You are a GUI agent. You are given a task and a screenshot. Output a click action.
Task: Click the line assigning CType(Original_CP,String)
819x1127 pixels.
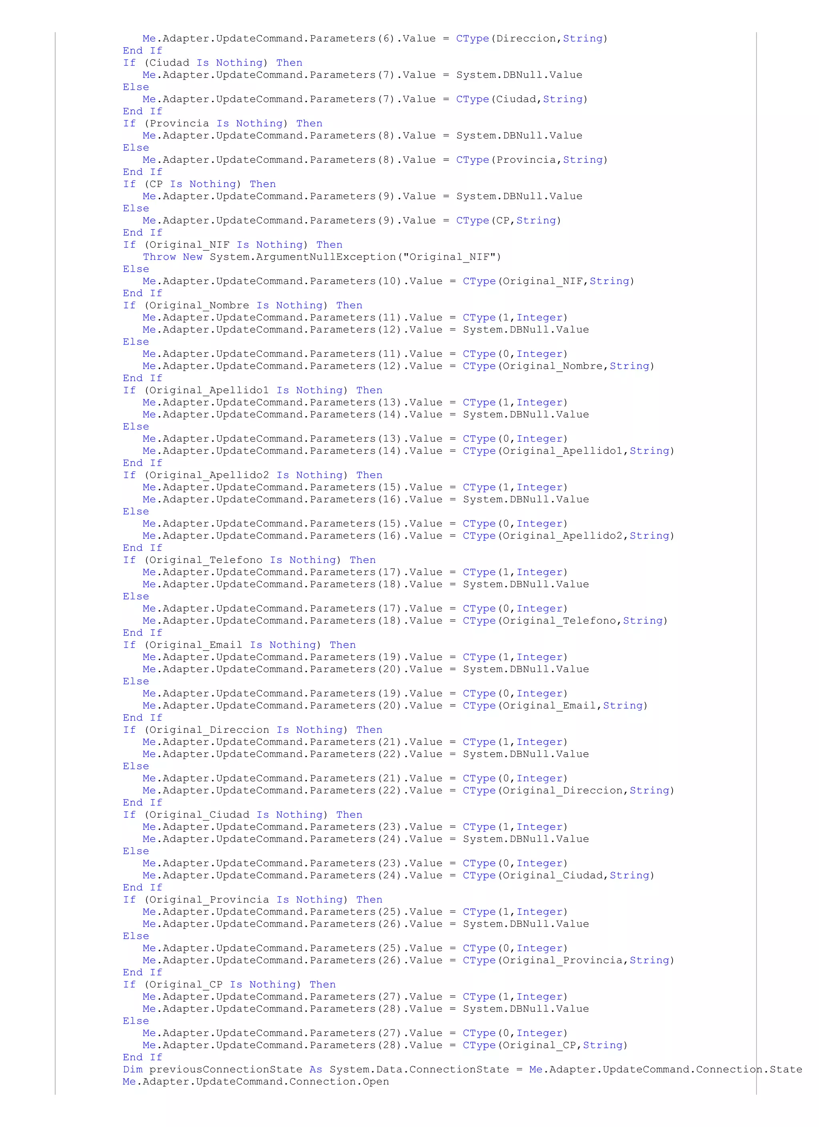pos(385,1045)
